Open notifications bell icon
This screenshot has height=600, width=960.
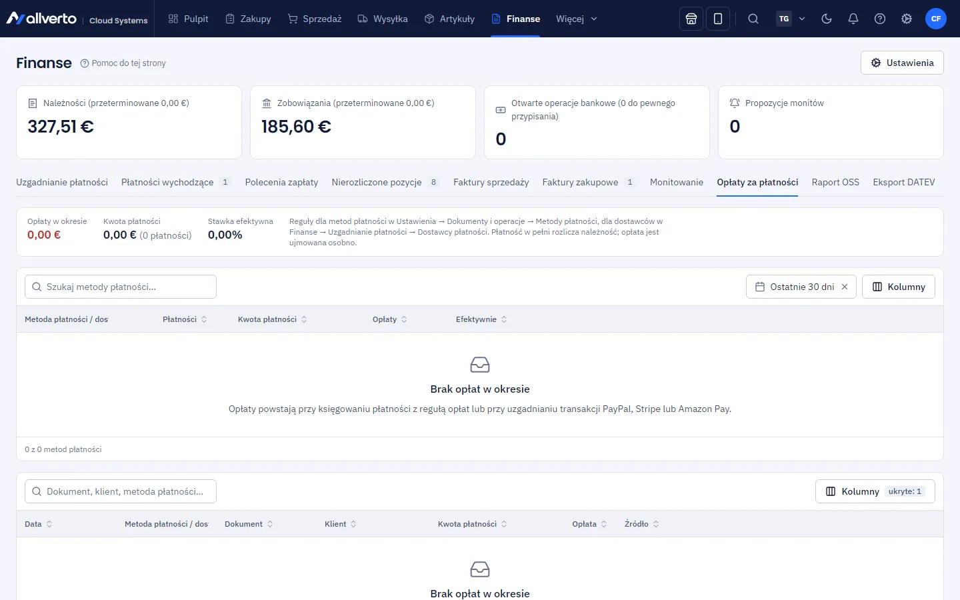pos(853,19)
